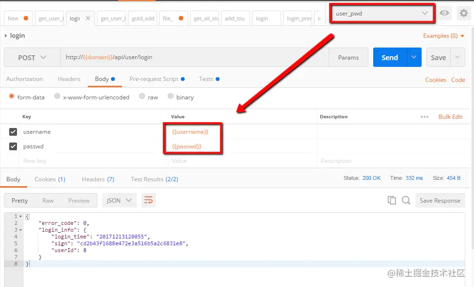Image resolution: width=474 pixels, height=287 pixels.
Task: Open the environment quick look eye icon
Action: (x=444, y=13)
